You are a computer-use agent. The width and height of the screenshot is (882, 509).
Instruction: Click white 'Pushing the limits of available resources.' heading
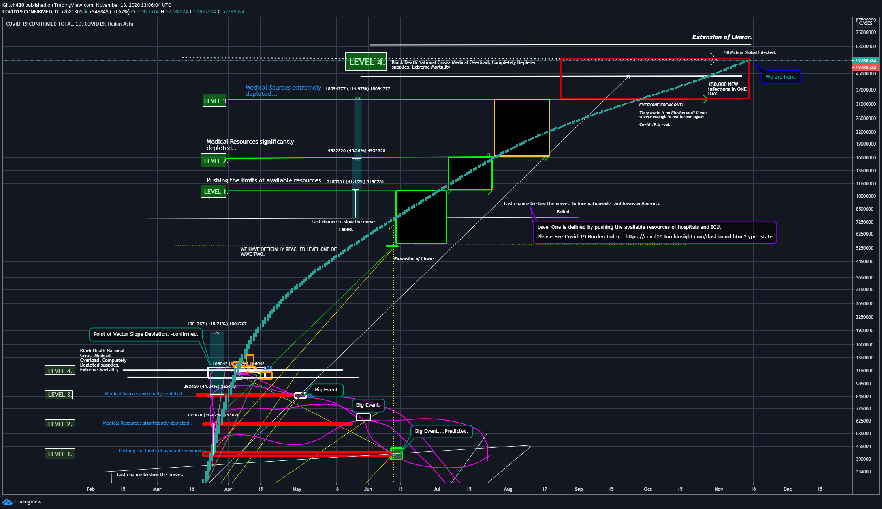coord(264,180)
